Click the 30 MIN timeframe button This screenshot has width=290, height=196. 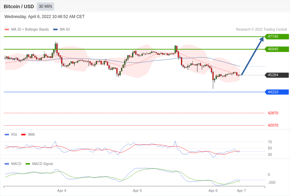click(45, 6)
